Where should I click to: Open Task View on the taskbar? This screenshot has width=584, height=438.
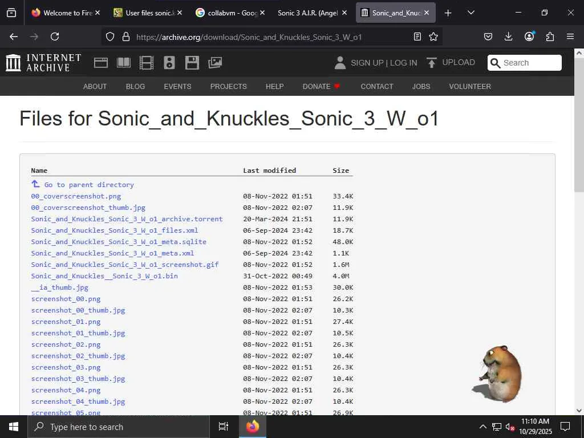(223, 427)
